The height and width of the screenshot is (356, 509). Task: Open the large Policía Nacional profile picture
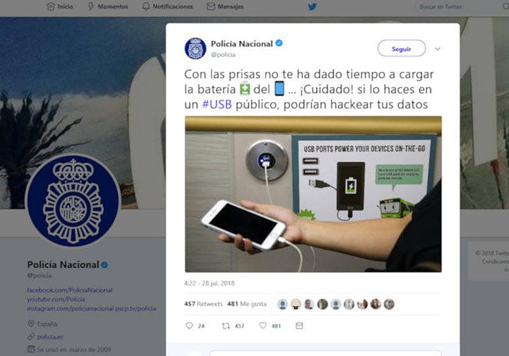click(x=73, y=200)
